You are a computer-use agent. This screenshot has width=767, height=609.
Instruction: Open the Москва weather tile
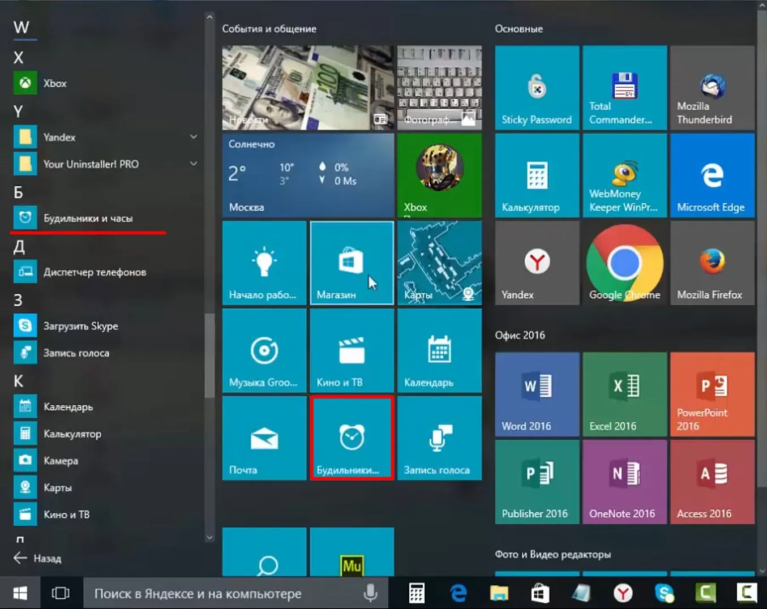pos(308,175)
